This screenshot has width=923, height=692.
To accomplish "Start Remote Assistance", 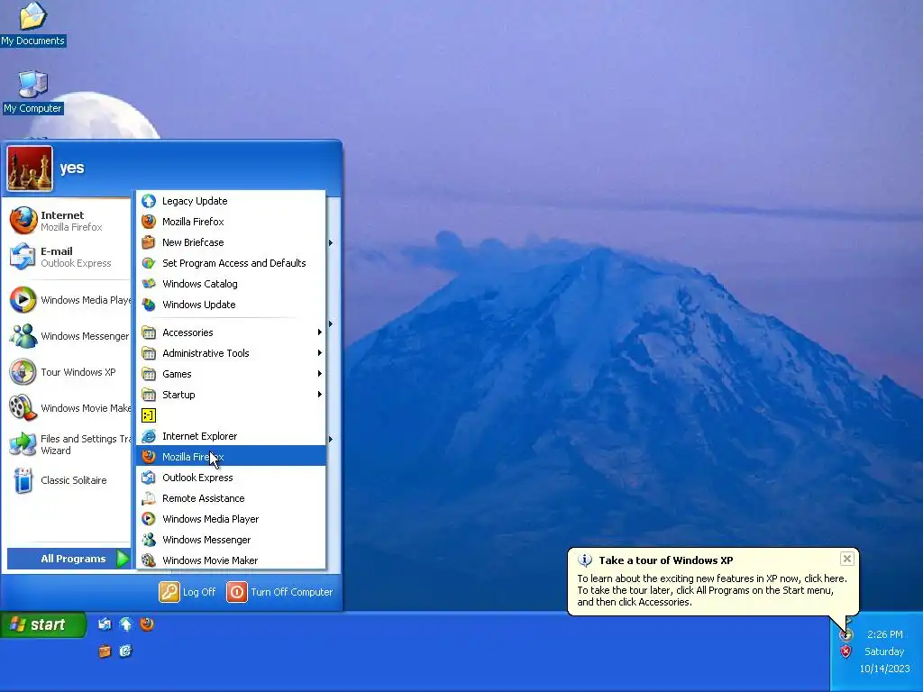I will pos(231,498).
